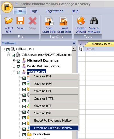Choose Export to Exchange Mailbox

click(54, 121)
